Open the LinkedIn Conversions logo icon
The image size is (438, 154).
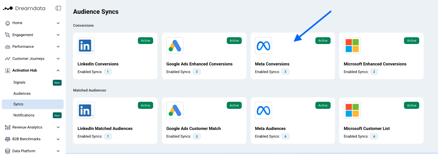(86, 45)
